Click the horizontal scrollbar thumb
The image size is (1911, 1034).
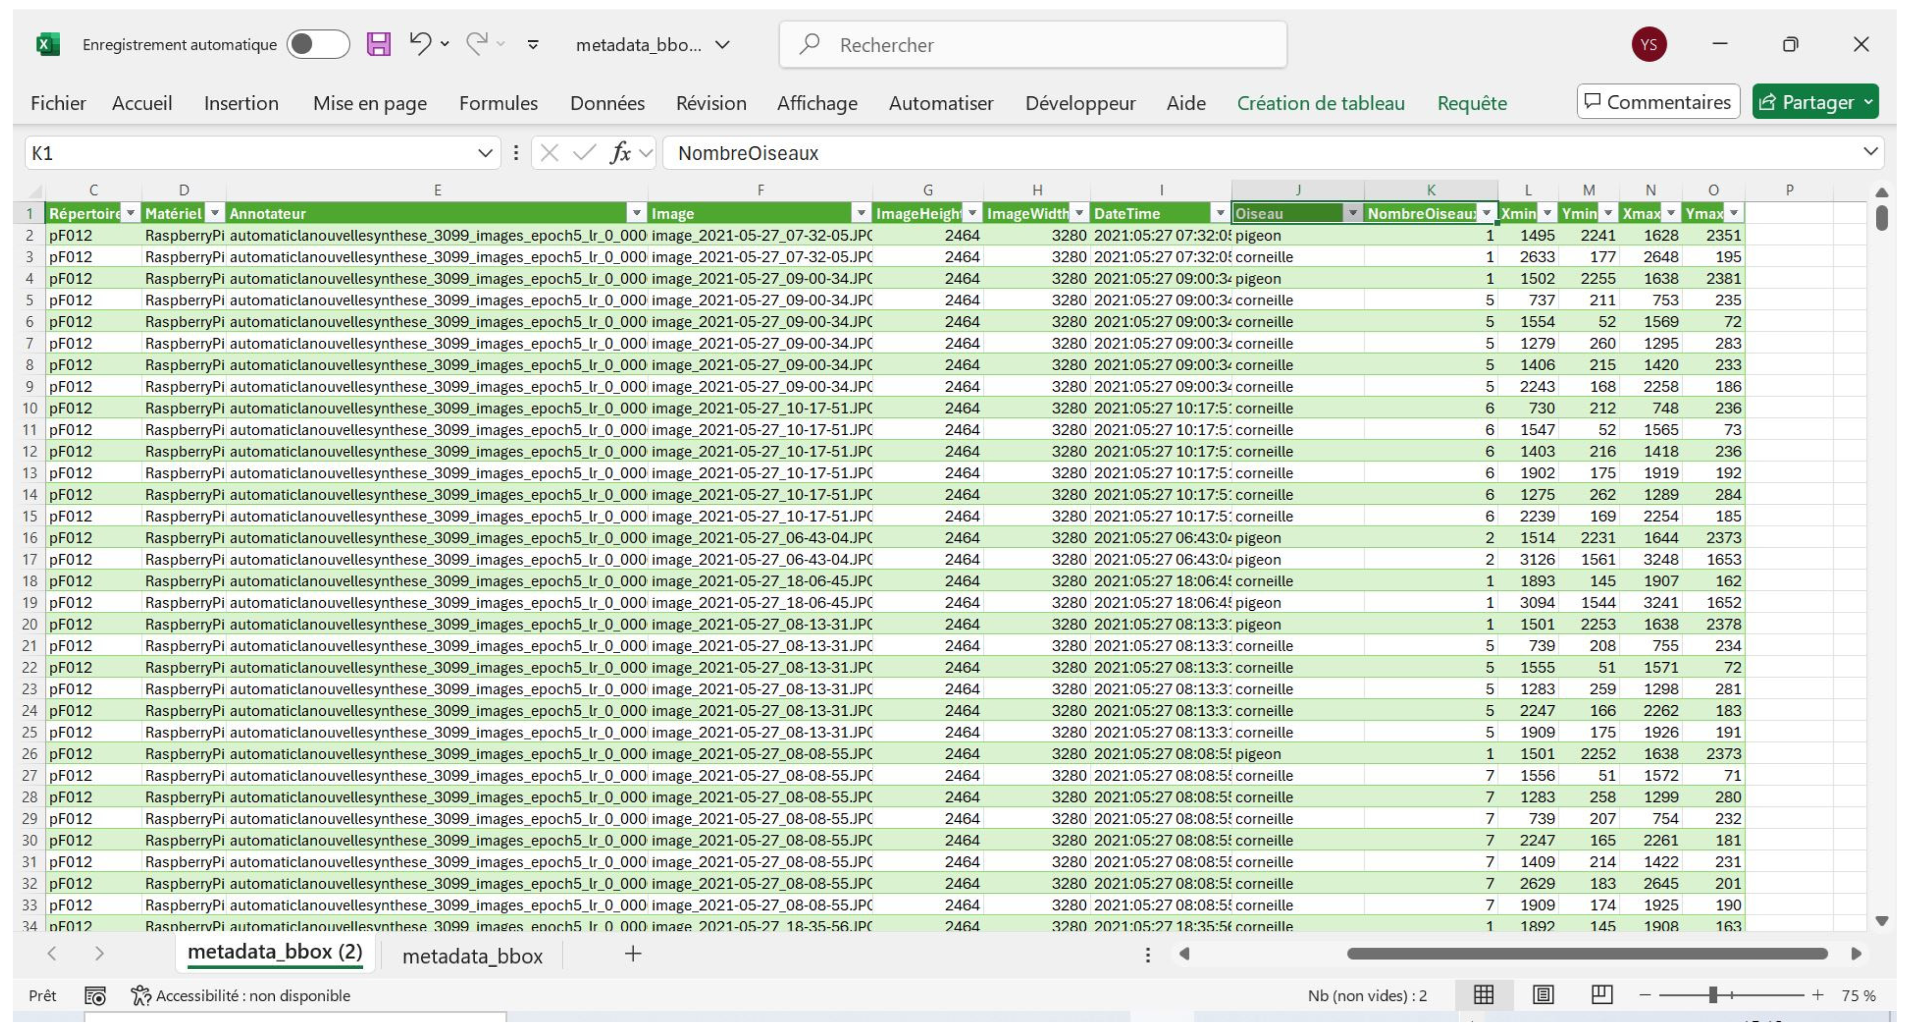[1587, 954]
